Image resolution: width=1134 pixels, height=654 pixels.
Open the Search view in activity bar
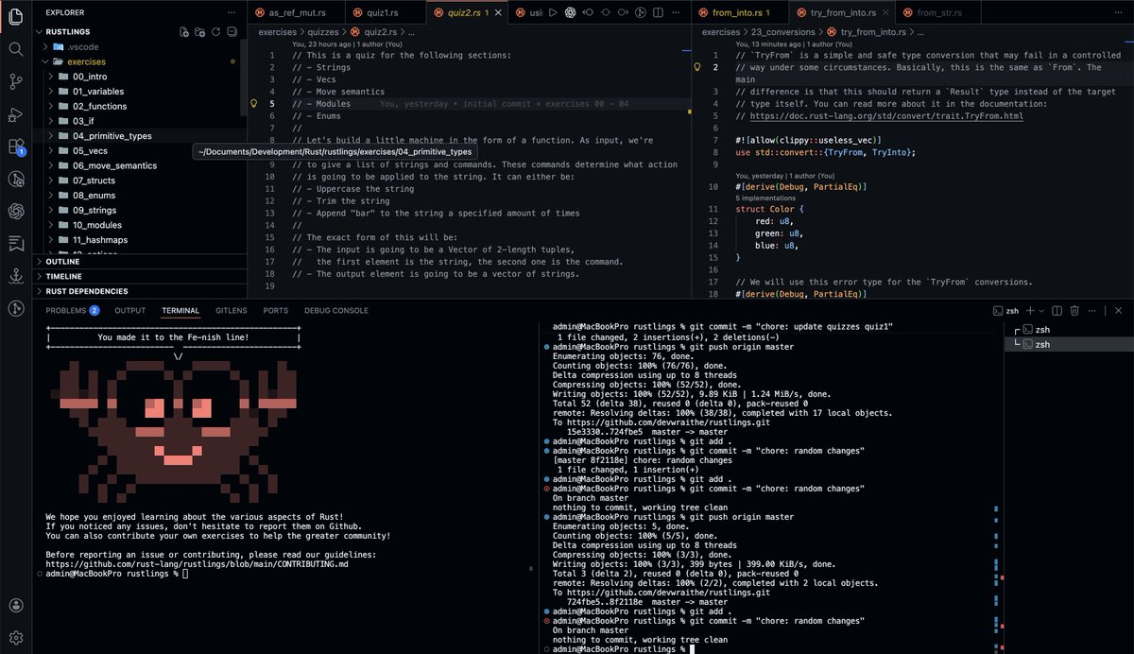click(x=15, y=49)
